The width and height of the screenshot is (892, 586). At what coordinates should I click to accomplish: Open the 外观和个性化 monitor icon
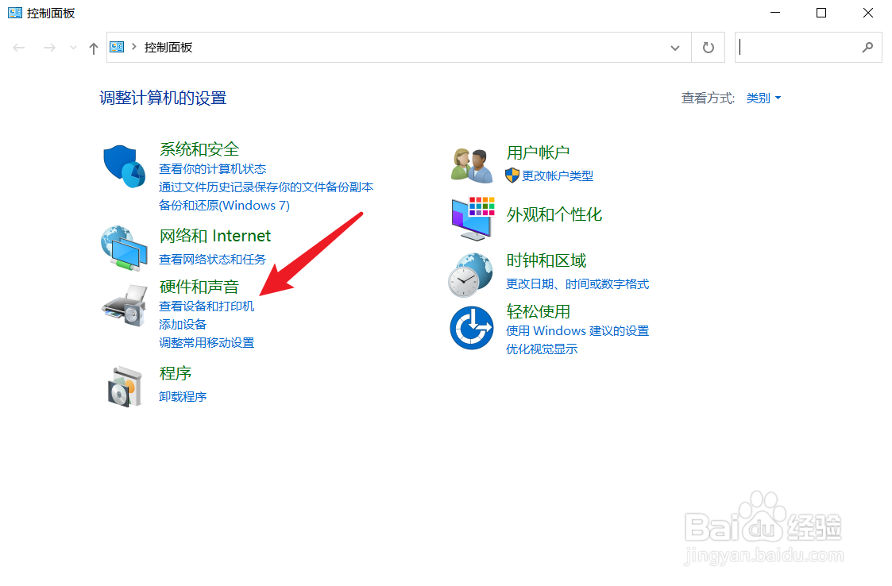(x=473, y=218)
